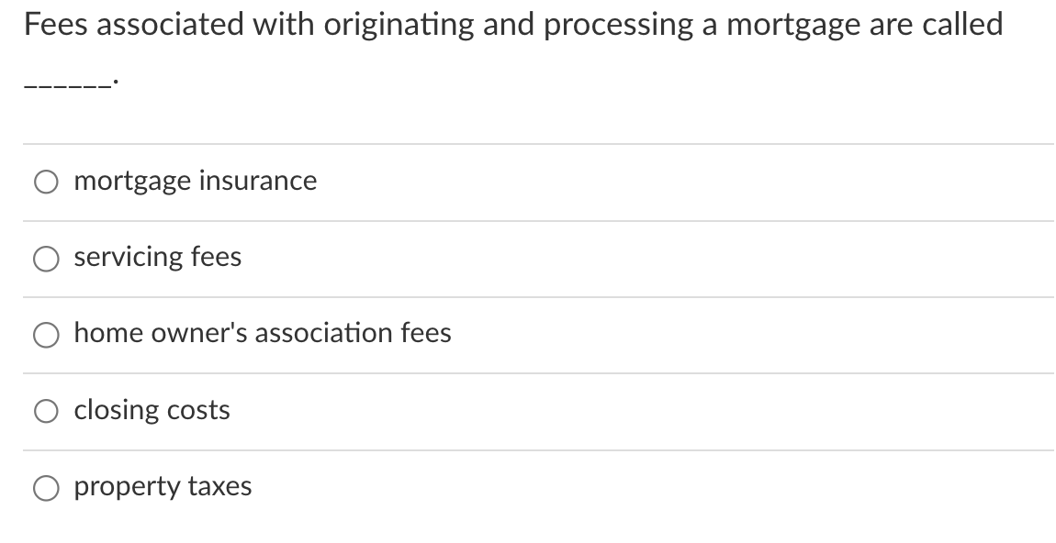Click the second answer option row

[528, 258]
